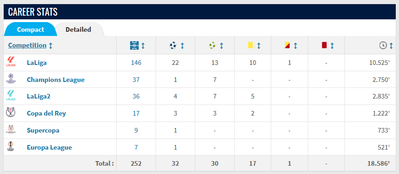Click the second yellow-red card icon
The image size is (399, 174).
click(x=287, y=46)
